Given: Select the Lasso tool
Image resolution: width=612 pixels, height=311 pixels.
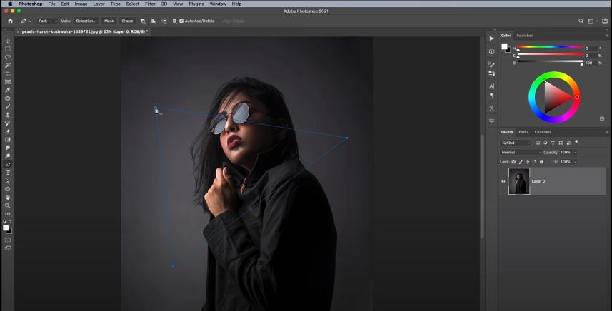Looking at the screenshot, I should [x=8, y=57].
